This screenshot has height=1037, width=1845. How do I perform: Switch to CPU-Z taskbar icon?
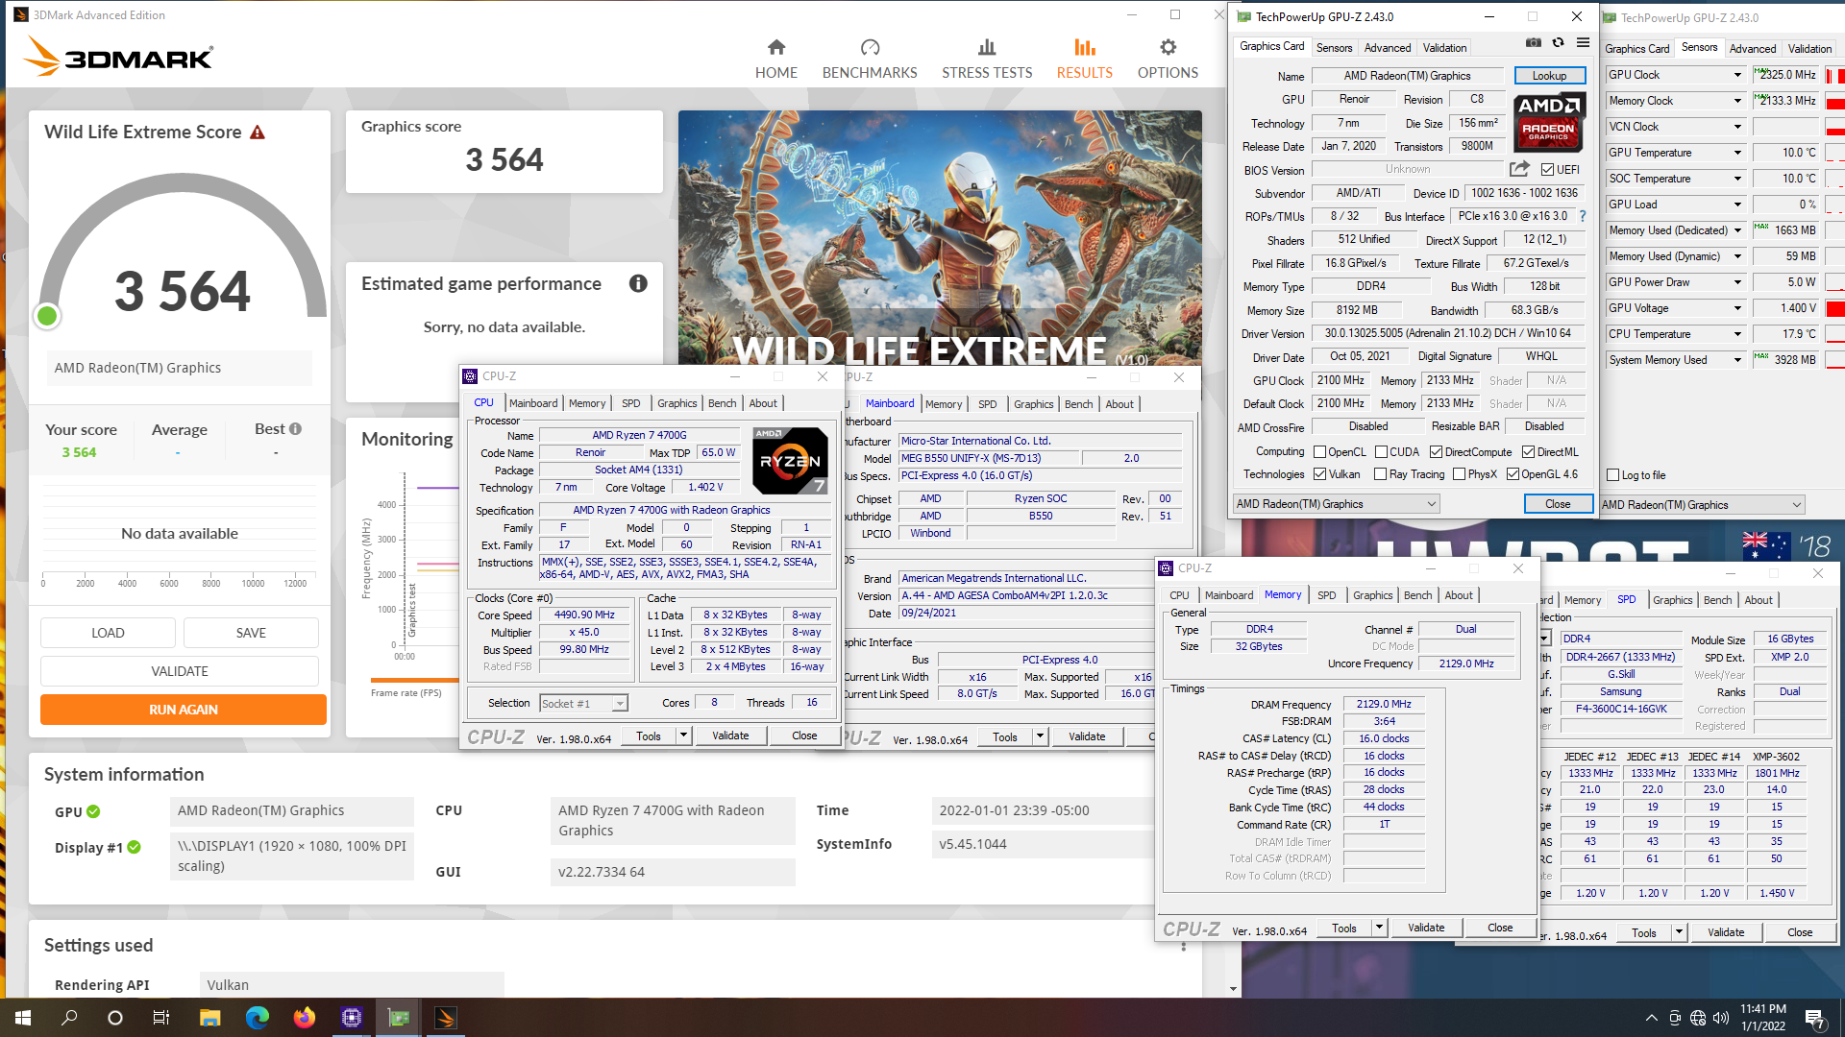click(352, 1018)
